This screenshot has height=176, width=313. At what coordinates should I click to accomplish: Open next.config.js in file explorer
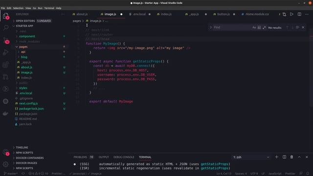pos(28,103)
